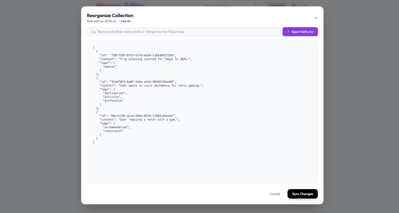Screen dimensions: 399x213
Task: Click the id line starting with 7507f585
Action: [138, 55]
